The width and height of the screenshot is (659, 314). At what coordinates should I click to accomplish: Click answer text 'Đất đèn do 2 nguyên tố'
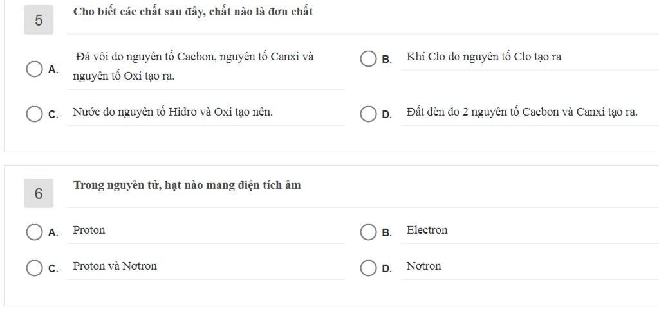click(x=522, y=112)
